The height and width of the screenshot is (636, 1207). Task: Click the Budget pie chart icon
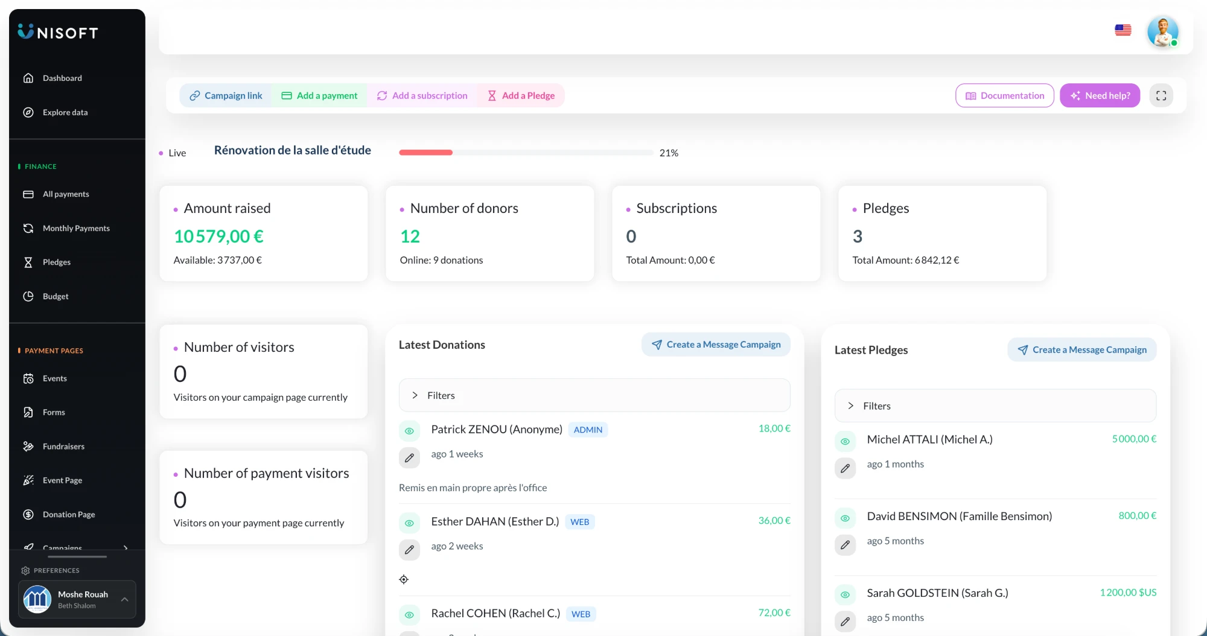click(28, 296)
